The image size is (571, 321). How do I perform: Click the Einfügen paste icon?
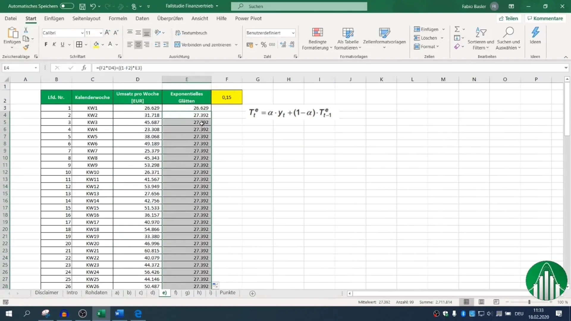coord(12,33)
